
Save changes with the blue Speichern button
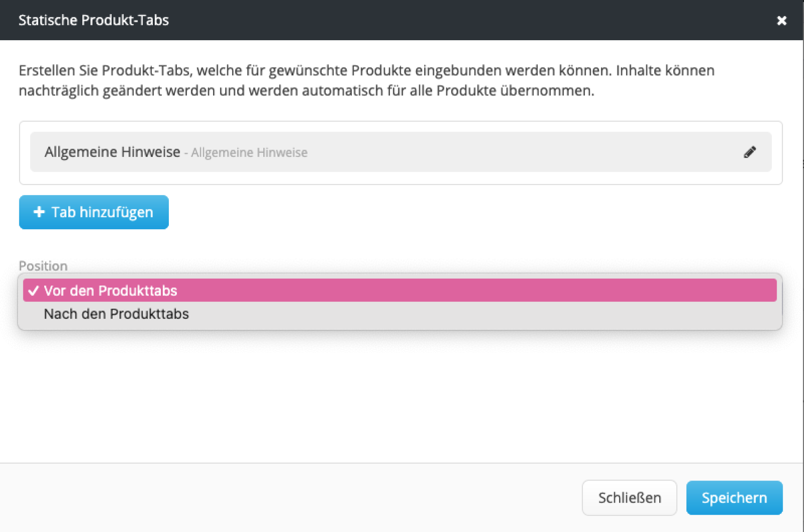[734, 498]
